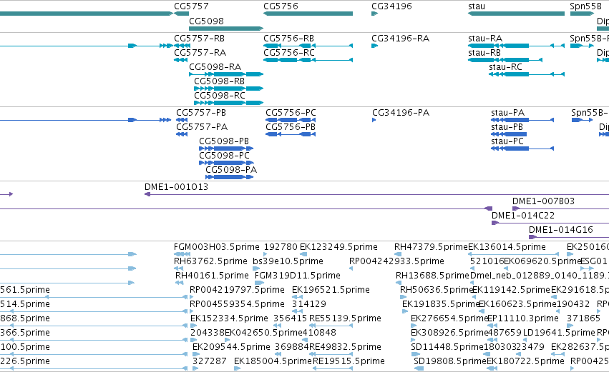609x372 pixels.
Task: Click the stau gene bar
Action: point(516,14)
